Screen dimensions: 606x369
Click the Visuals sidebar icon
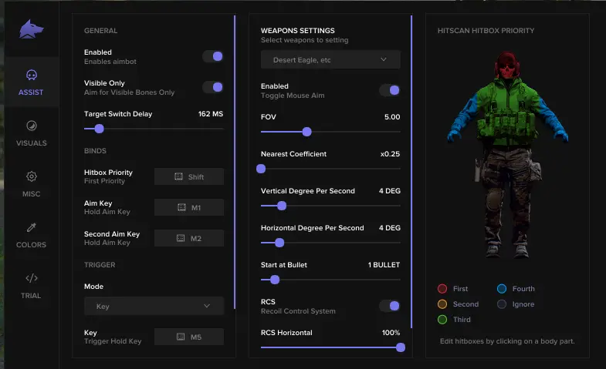(x=32, y=126)
